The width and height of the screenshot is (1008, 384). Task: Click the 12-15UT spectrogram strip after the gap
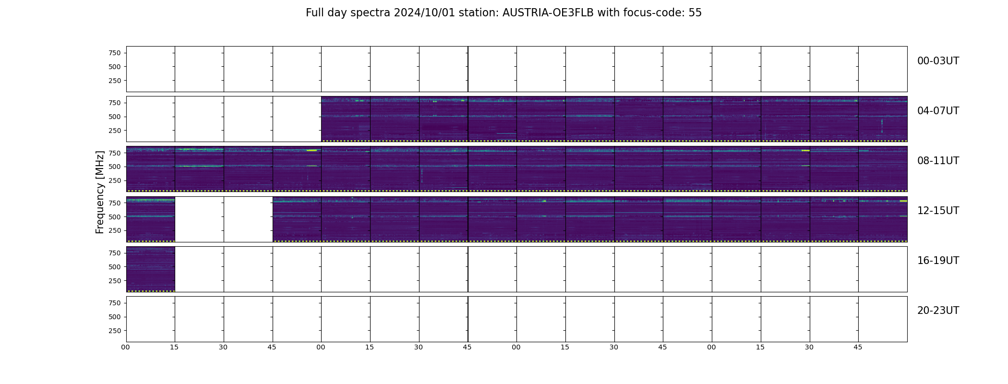coord(590,219)
